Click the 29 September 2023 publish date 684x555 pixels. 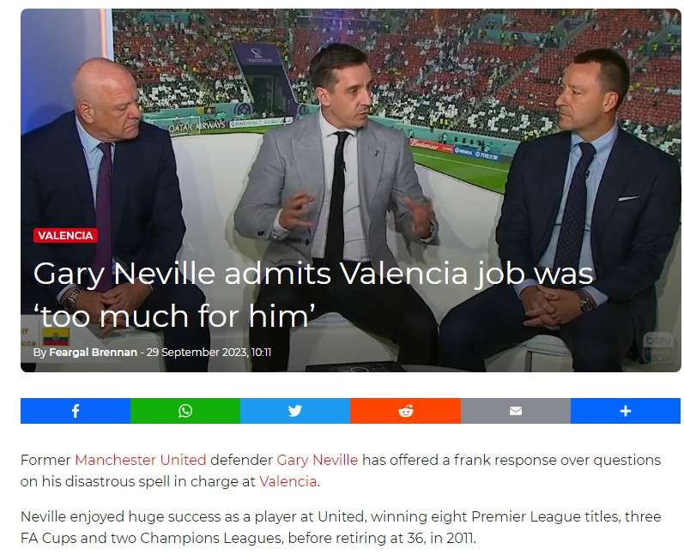209,353
